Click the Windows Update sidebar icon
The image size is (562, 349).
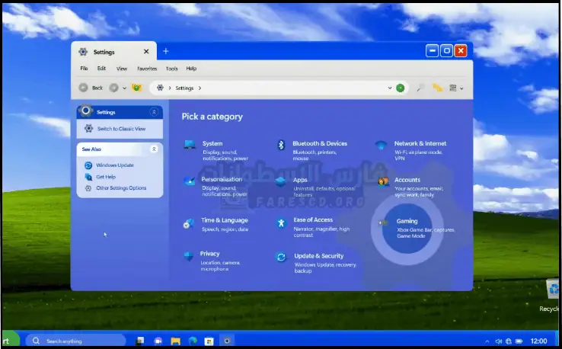coord(88,165)
